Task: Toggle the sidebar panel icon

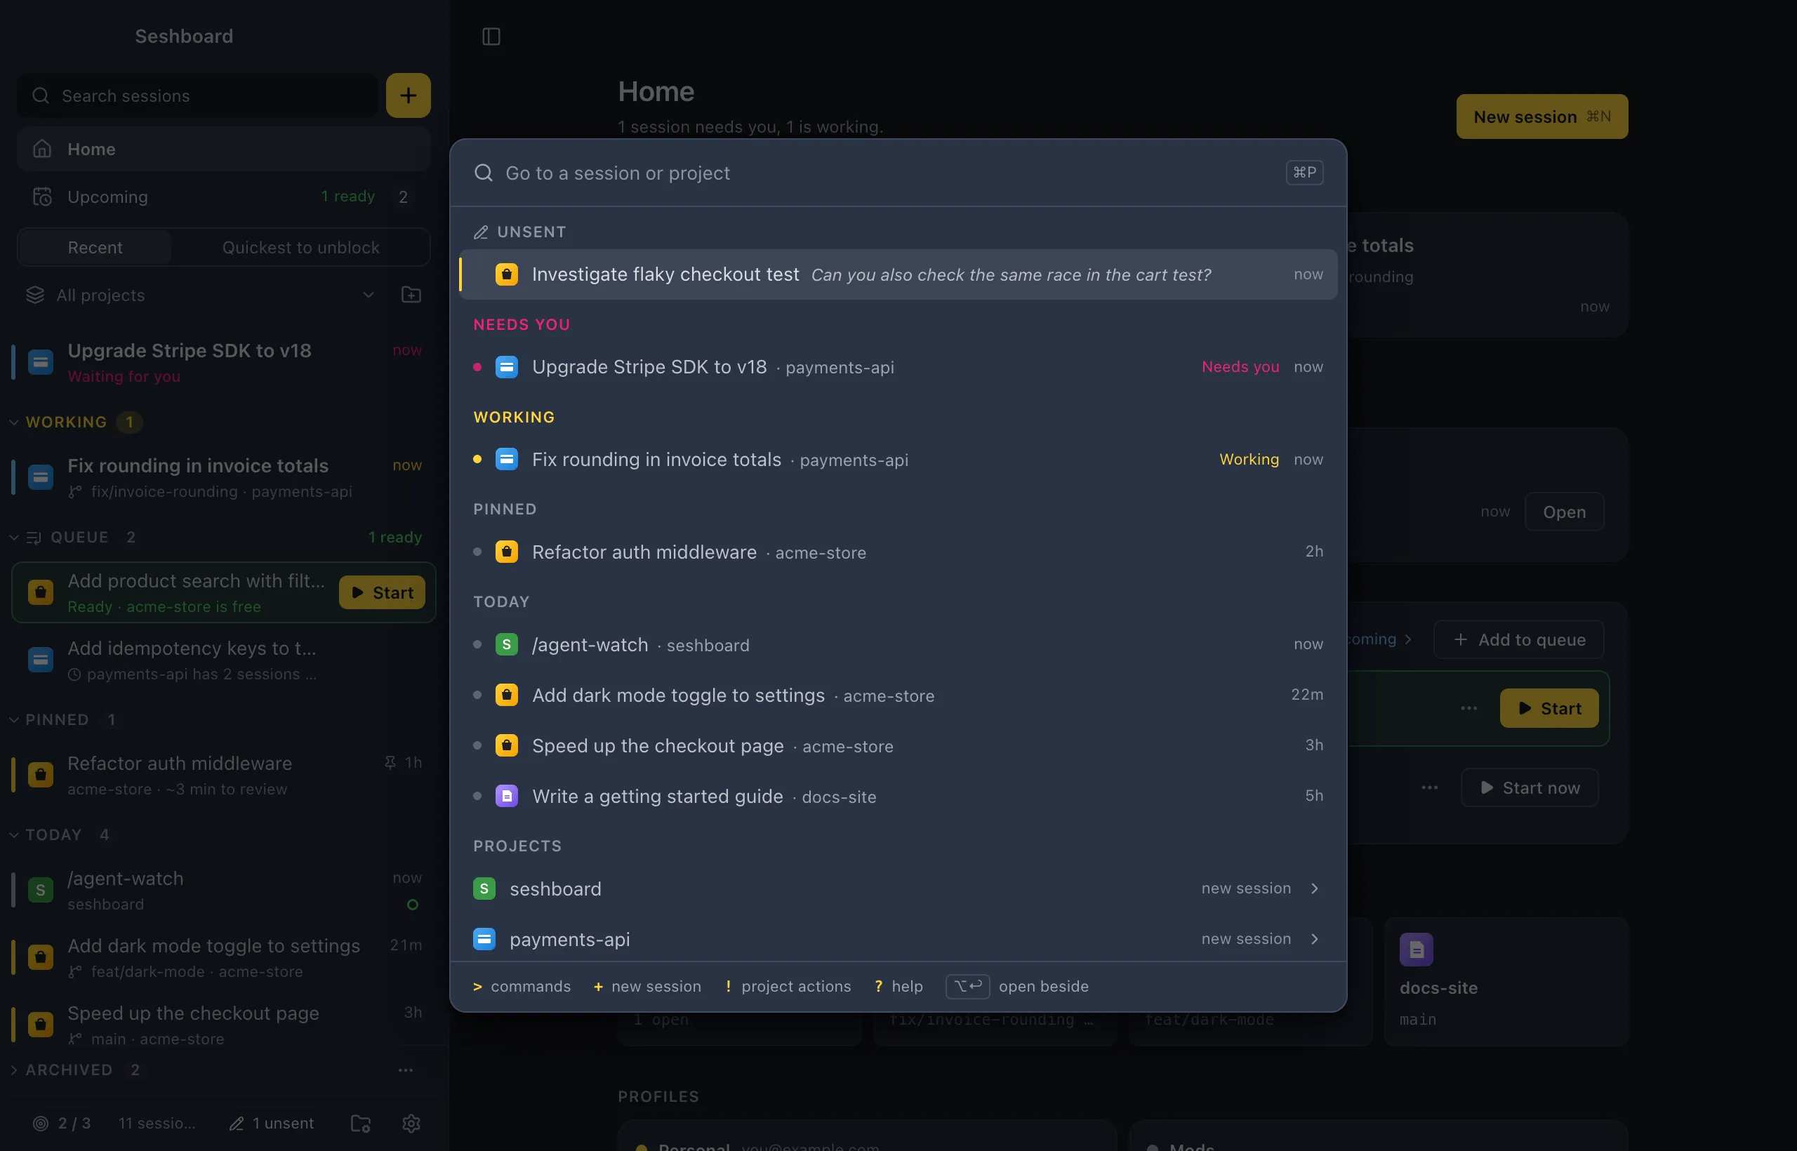Action: coord(491,36)
